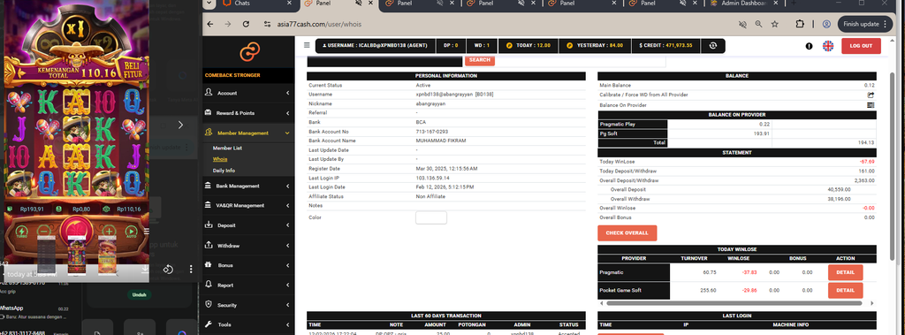Click the YESTERDAY : 84.00 header item
Viewport: 905px width, 335px height.
coord(595,46)
